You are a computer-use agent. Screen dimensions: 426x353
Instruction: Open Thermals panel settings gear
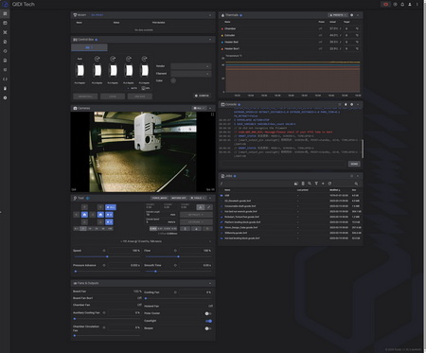pyautogui.click(x=352, y=15)
